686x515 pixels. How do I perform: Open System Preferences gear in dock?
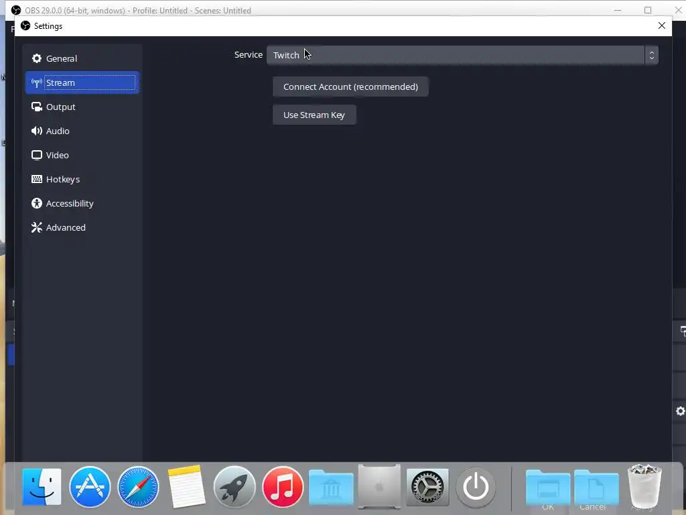(427, 487)
